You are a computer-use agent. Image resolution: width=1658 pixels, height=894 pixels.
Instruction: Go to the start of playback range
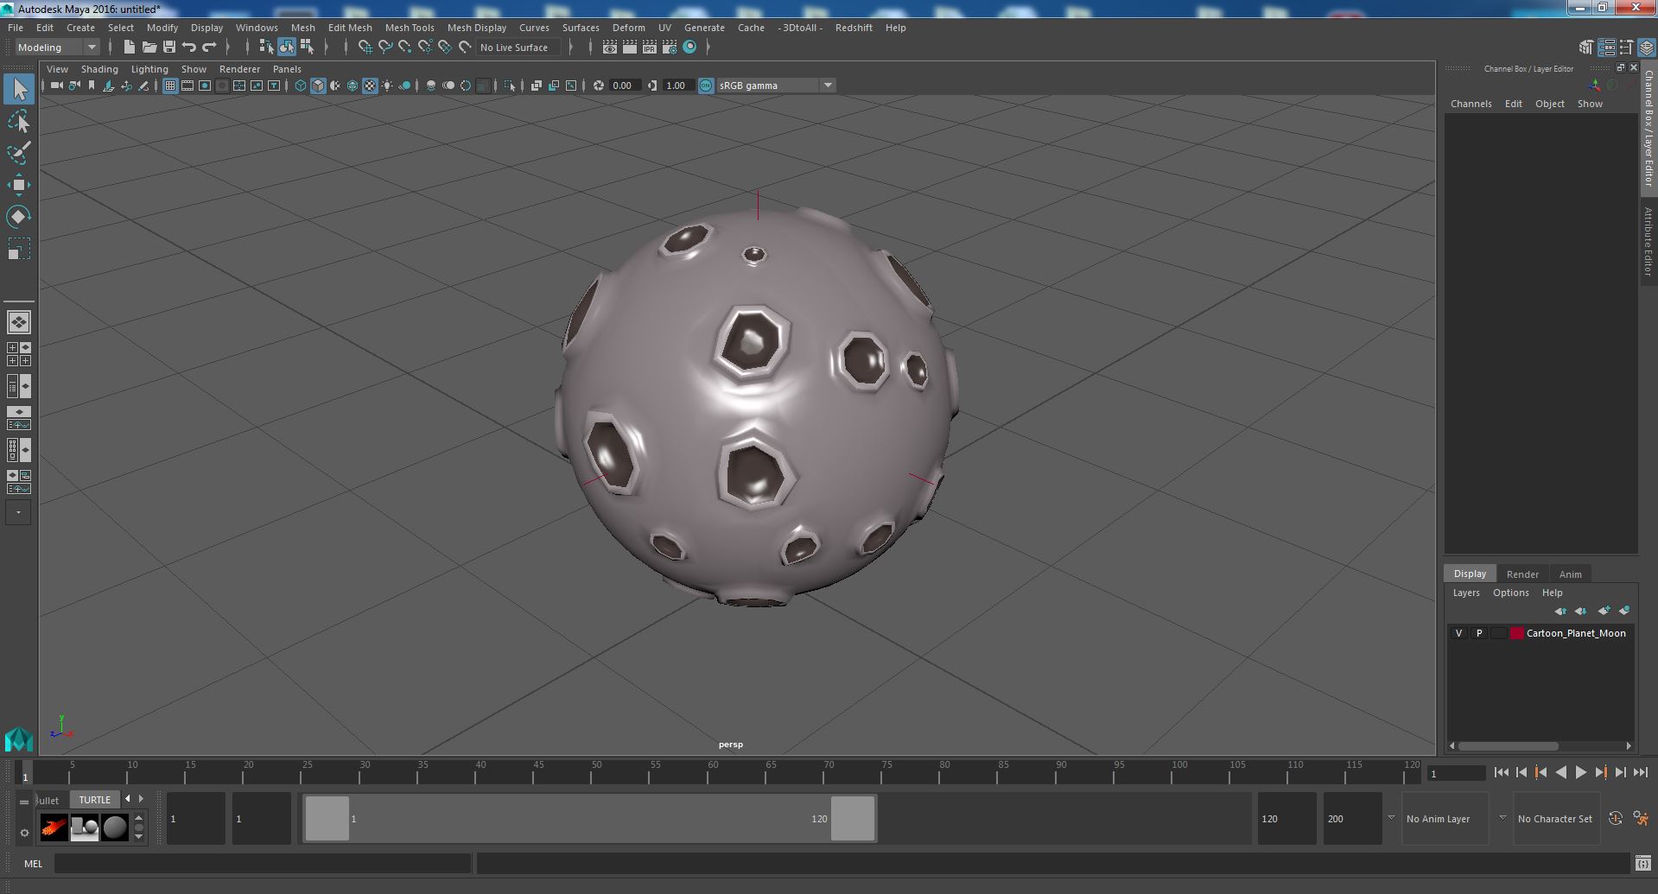1502,773
